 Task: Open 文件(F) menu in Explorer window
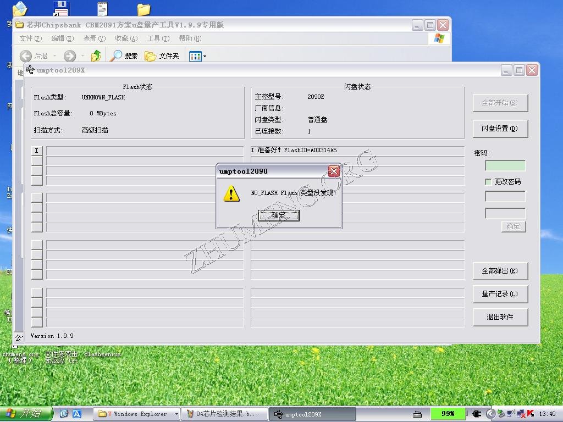tap(31, 38)
